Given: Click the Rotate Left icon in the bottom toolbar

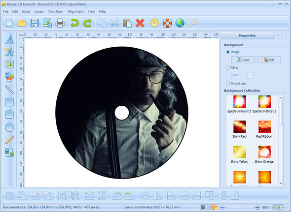Looking at the screenshot, I should (117, 195).
